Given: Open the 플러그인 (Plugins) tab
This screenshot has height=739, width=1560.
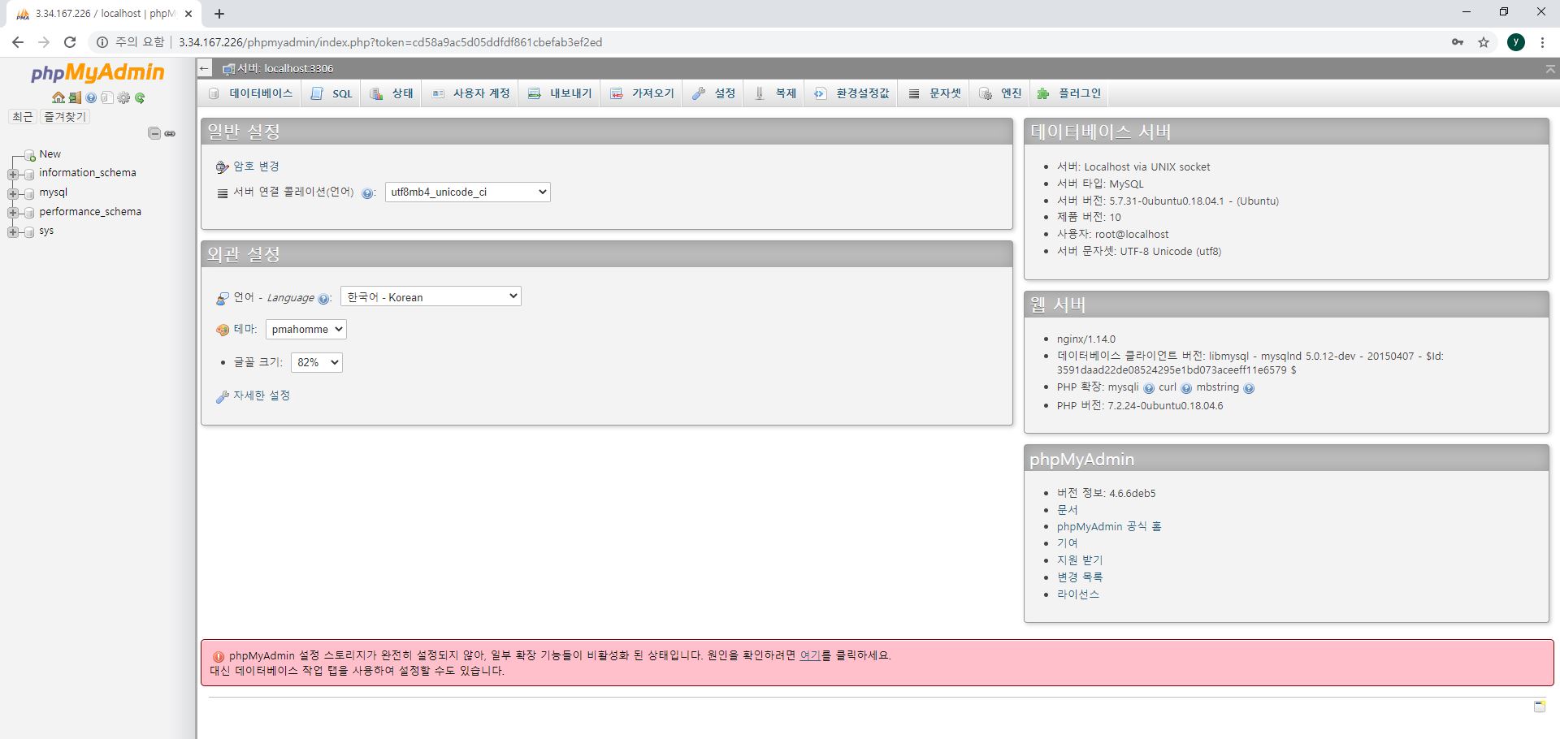Looking at the screenshot, I should coord(1069,93).
